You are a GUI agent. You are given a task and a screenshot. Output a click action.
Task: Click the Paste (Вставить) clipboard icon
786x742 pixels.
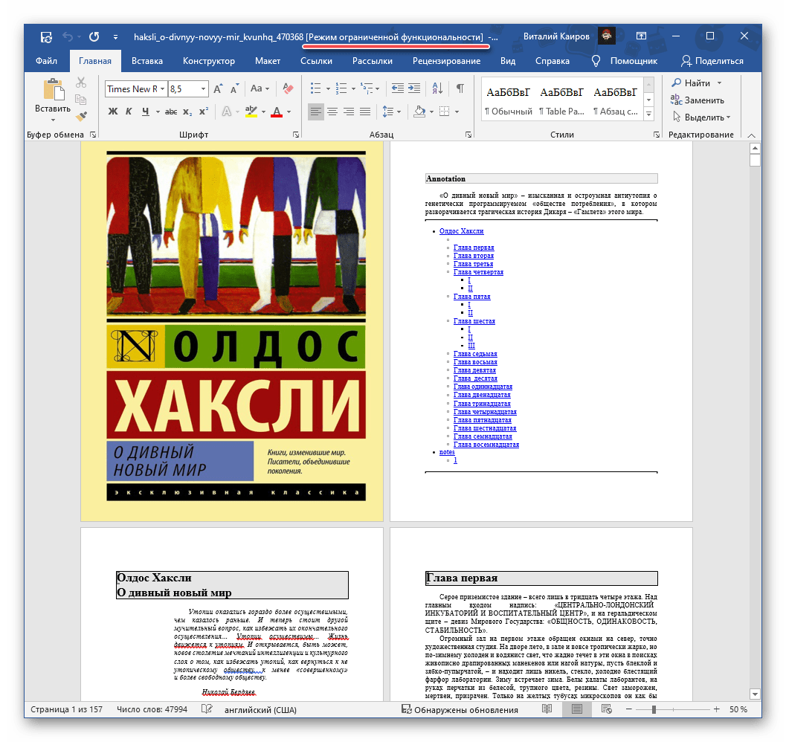(x=53, y=90)
